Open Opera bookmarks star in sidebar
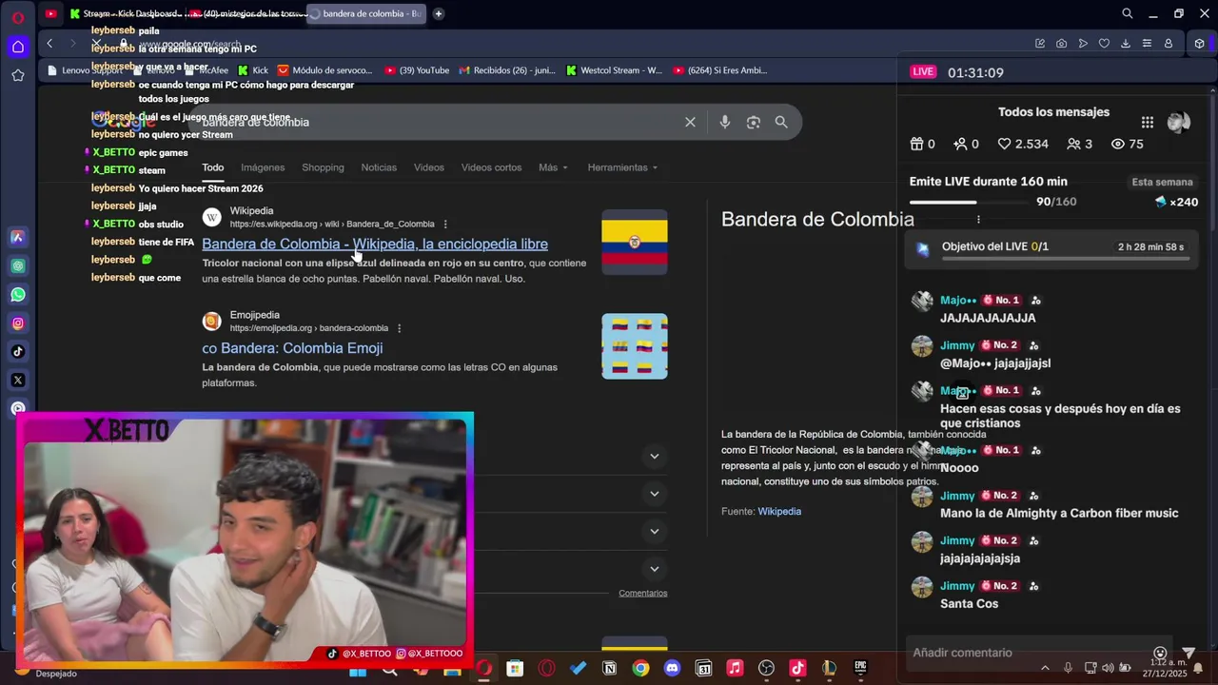The height and width of the screenshot is (685, 1218). point(18,75)
